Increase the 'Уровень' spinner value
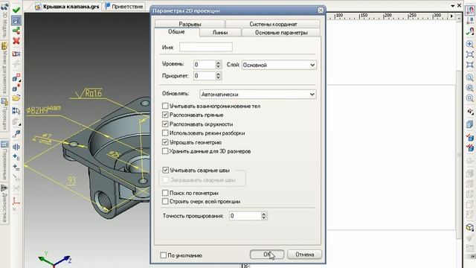This screenshot has height=268, width=476. tap(218, 63)
